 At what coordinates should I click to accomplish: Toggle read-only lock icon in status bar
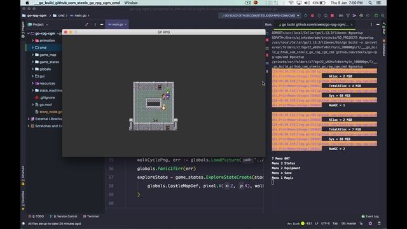click(x=361, y=223)
